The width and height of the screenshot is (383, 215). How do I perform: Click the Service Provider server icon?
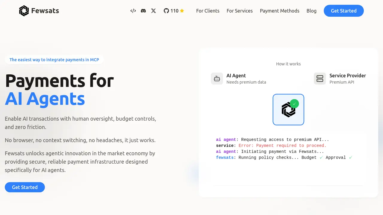coord(320,78)
